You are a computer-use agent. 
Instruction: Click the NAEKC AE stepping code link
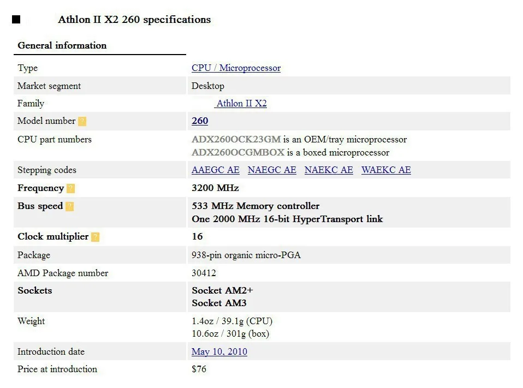(329, 170)
